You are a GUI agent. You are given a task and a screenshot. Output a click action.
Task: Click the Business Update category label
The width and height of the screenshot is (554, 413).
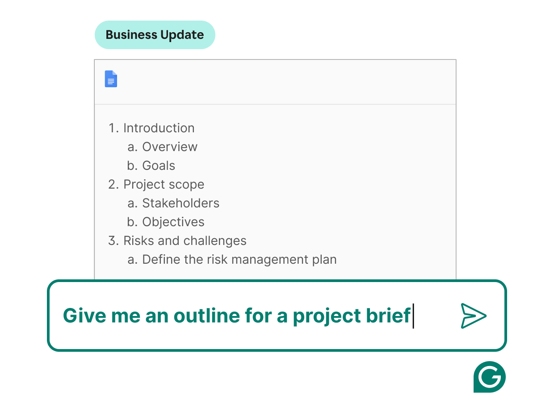pos(155,34)
